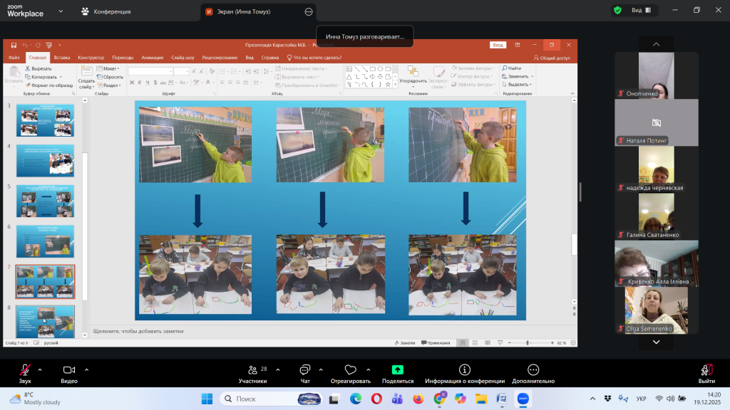Click the green Поделиться share screen icon
The image size is (730, 410).
coord(397,370)
